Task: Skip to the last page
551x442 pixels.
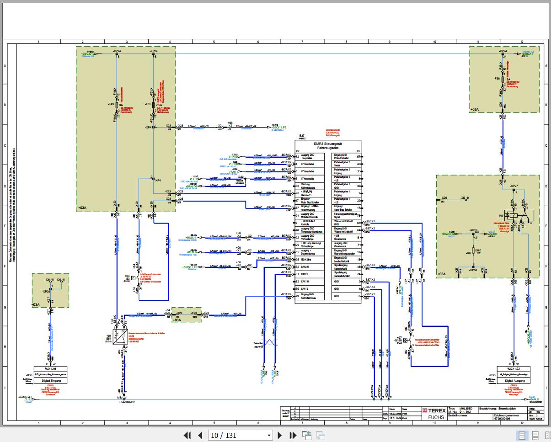Action: click(x=293, y=435)
